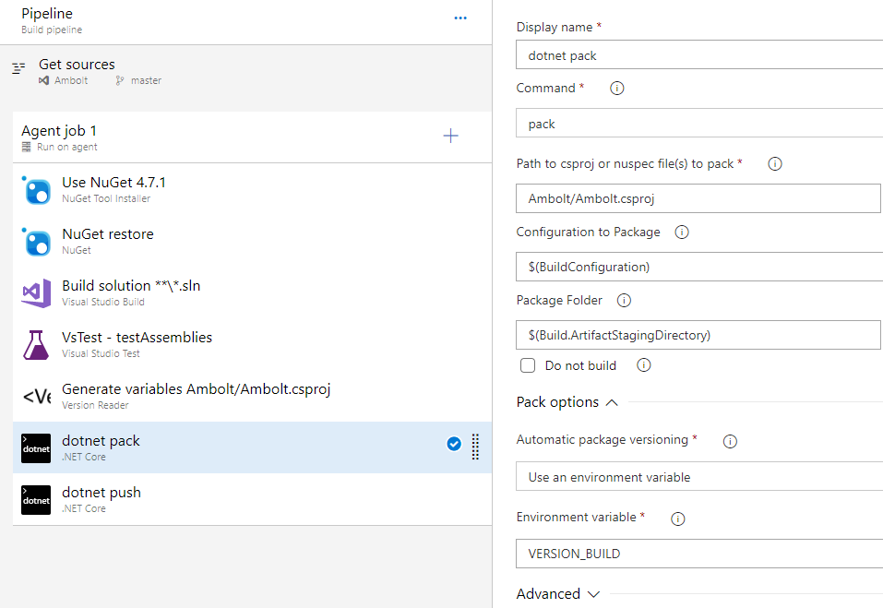This screenshot has width=883, height=608.
Task: Click the Use NuGet 4.7.1 task icon
Action: [37, 190]
